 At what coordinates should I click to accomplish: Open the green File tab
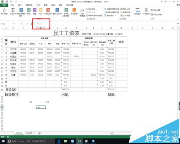pyautogui.click(x=4, y=5)
